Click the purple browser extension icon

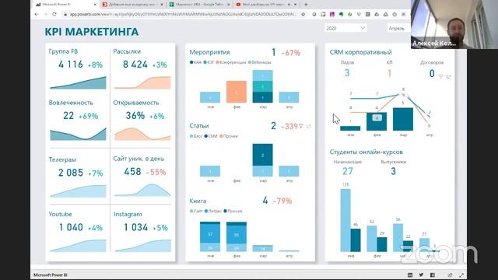tap(332, 14)
